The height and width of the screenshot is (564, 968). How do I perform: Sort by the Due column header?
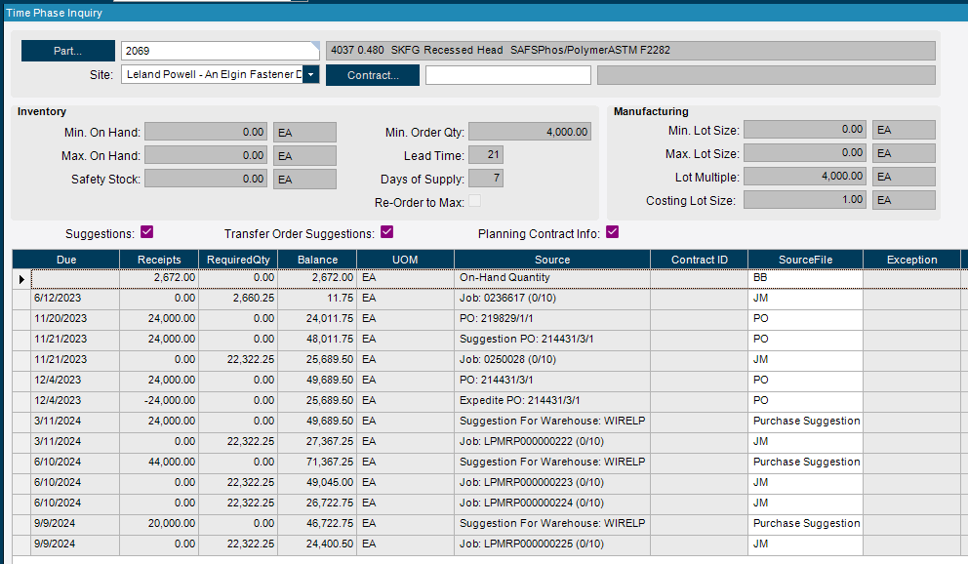(x=66, y=260)
